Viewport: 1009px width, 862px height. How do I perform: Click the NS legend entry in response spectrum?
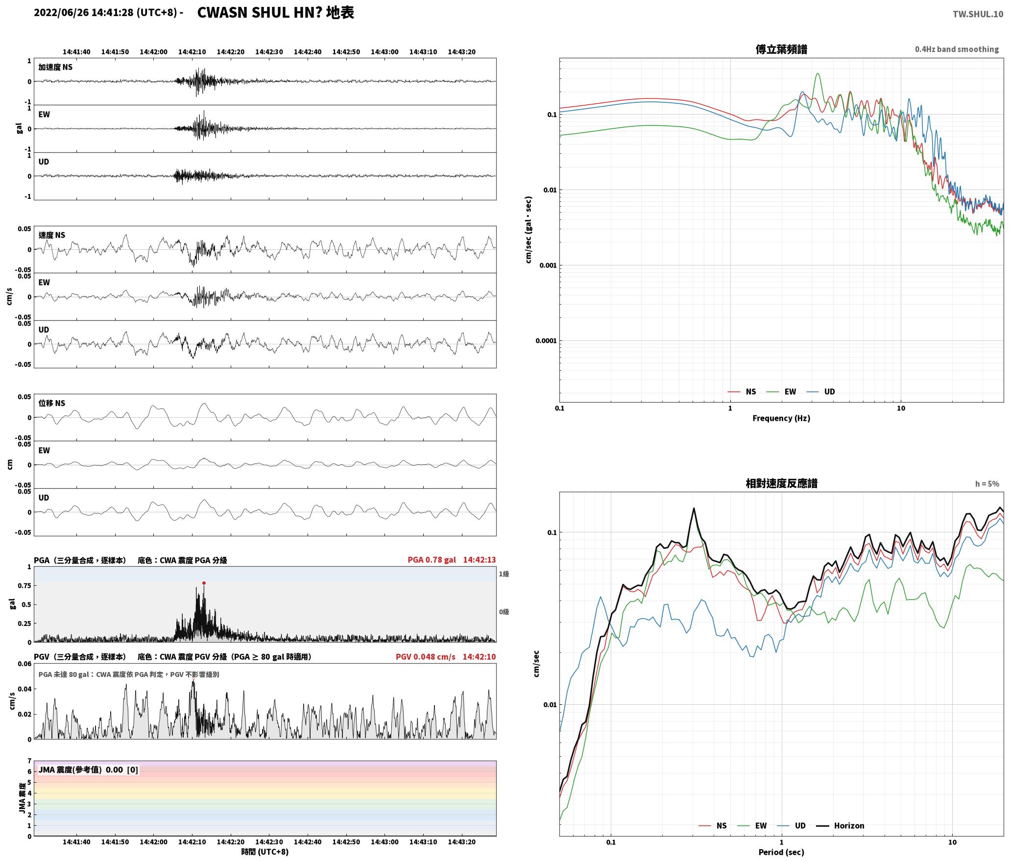(713, 826)
